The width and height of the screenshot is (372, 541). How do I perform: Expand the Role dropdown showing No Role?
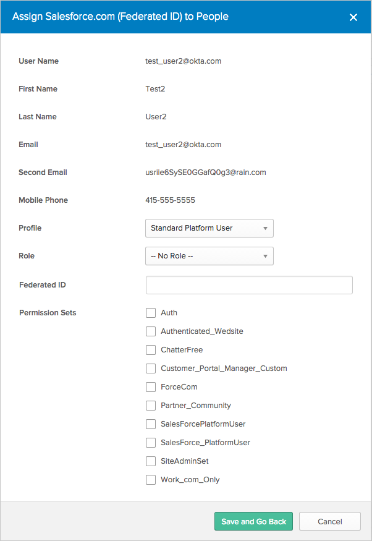209,256
